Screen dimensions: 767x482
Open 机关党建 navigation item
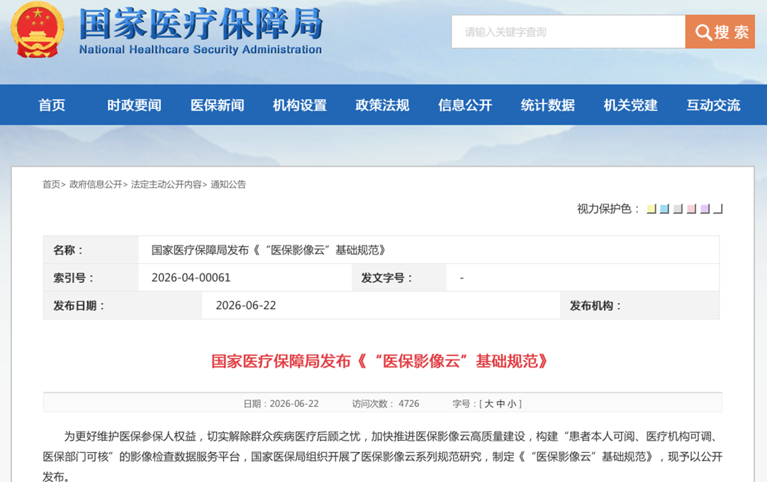[x=630, y=105]
